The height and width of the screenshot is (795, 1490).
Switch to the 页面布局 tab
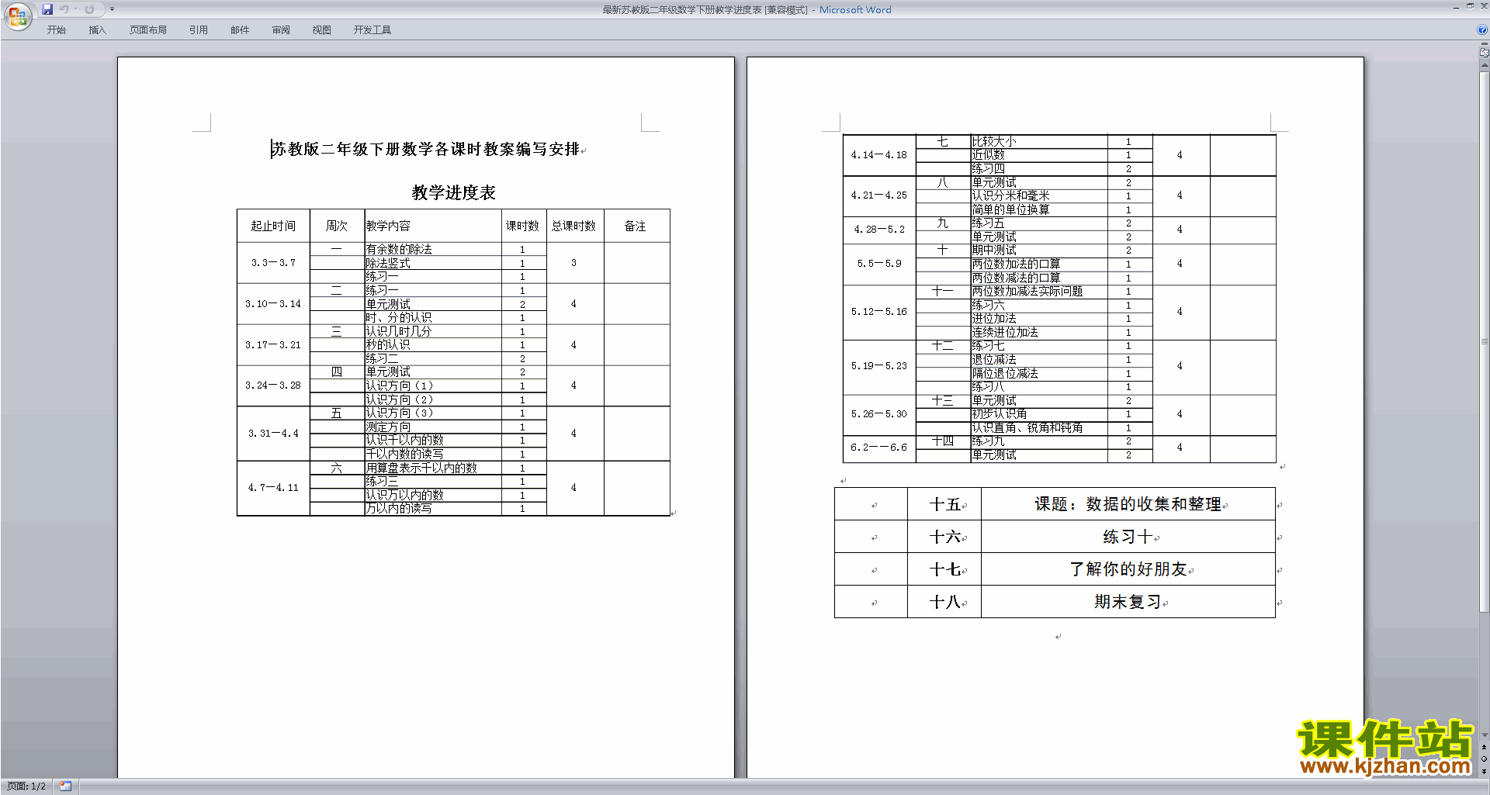(x=148, y=30)
